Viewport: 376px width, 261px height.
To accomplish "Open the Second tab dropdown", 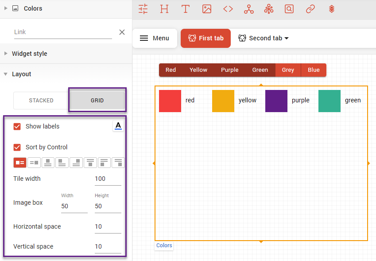I will [x=264, y=38].
